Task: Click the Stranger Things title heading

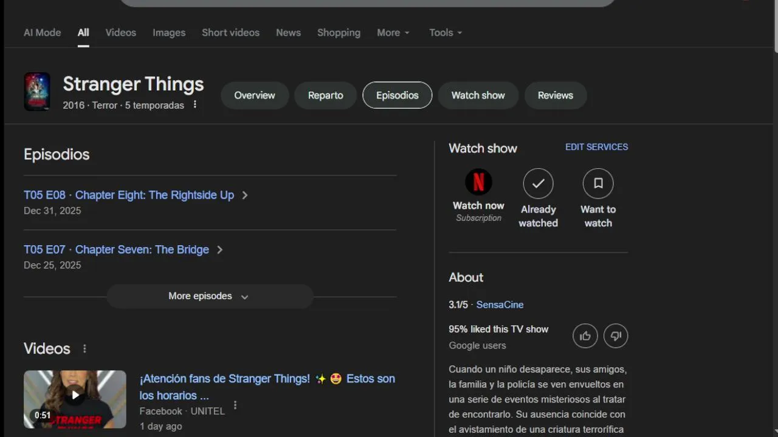Action: 133,84
